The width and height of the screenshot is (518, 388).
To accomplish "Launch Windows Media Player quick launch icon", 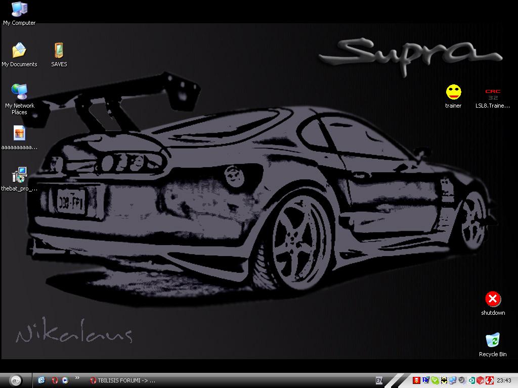I will (x=65, y=380).
